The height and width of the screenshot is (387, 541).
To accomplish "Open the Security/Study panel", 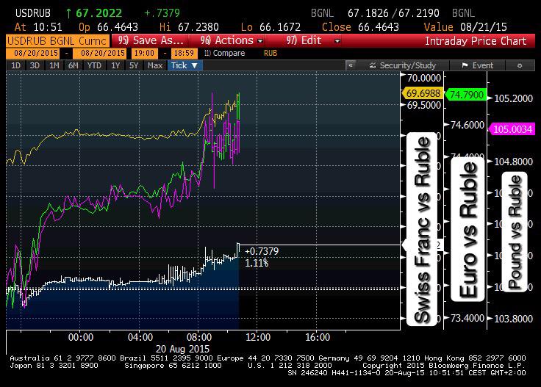I will 403,65.
